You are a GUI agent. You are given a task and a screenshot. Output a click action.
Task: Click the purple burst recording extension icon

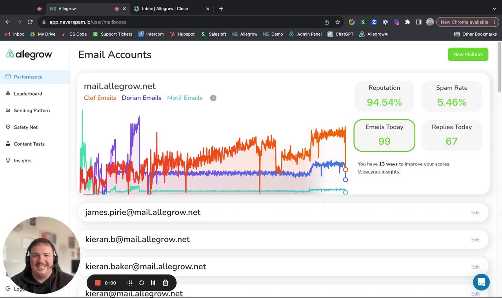coord(397,22)
